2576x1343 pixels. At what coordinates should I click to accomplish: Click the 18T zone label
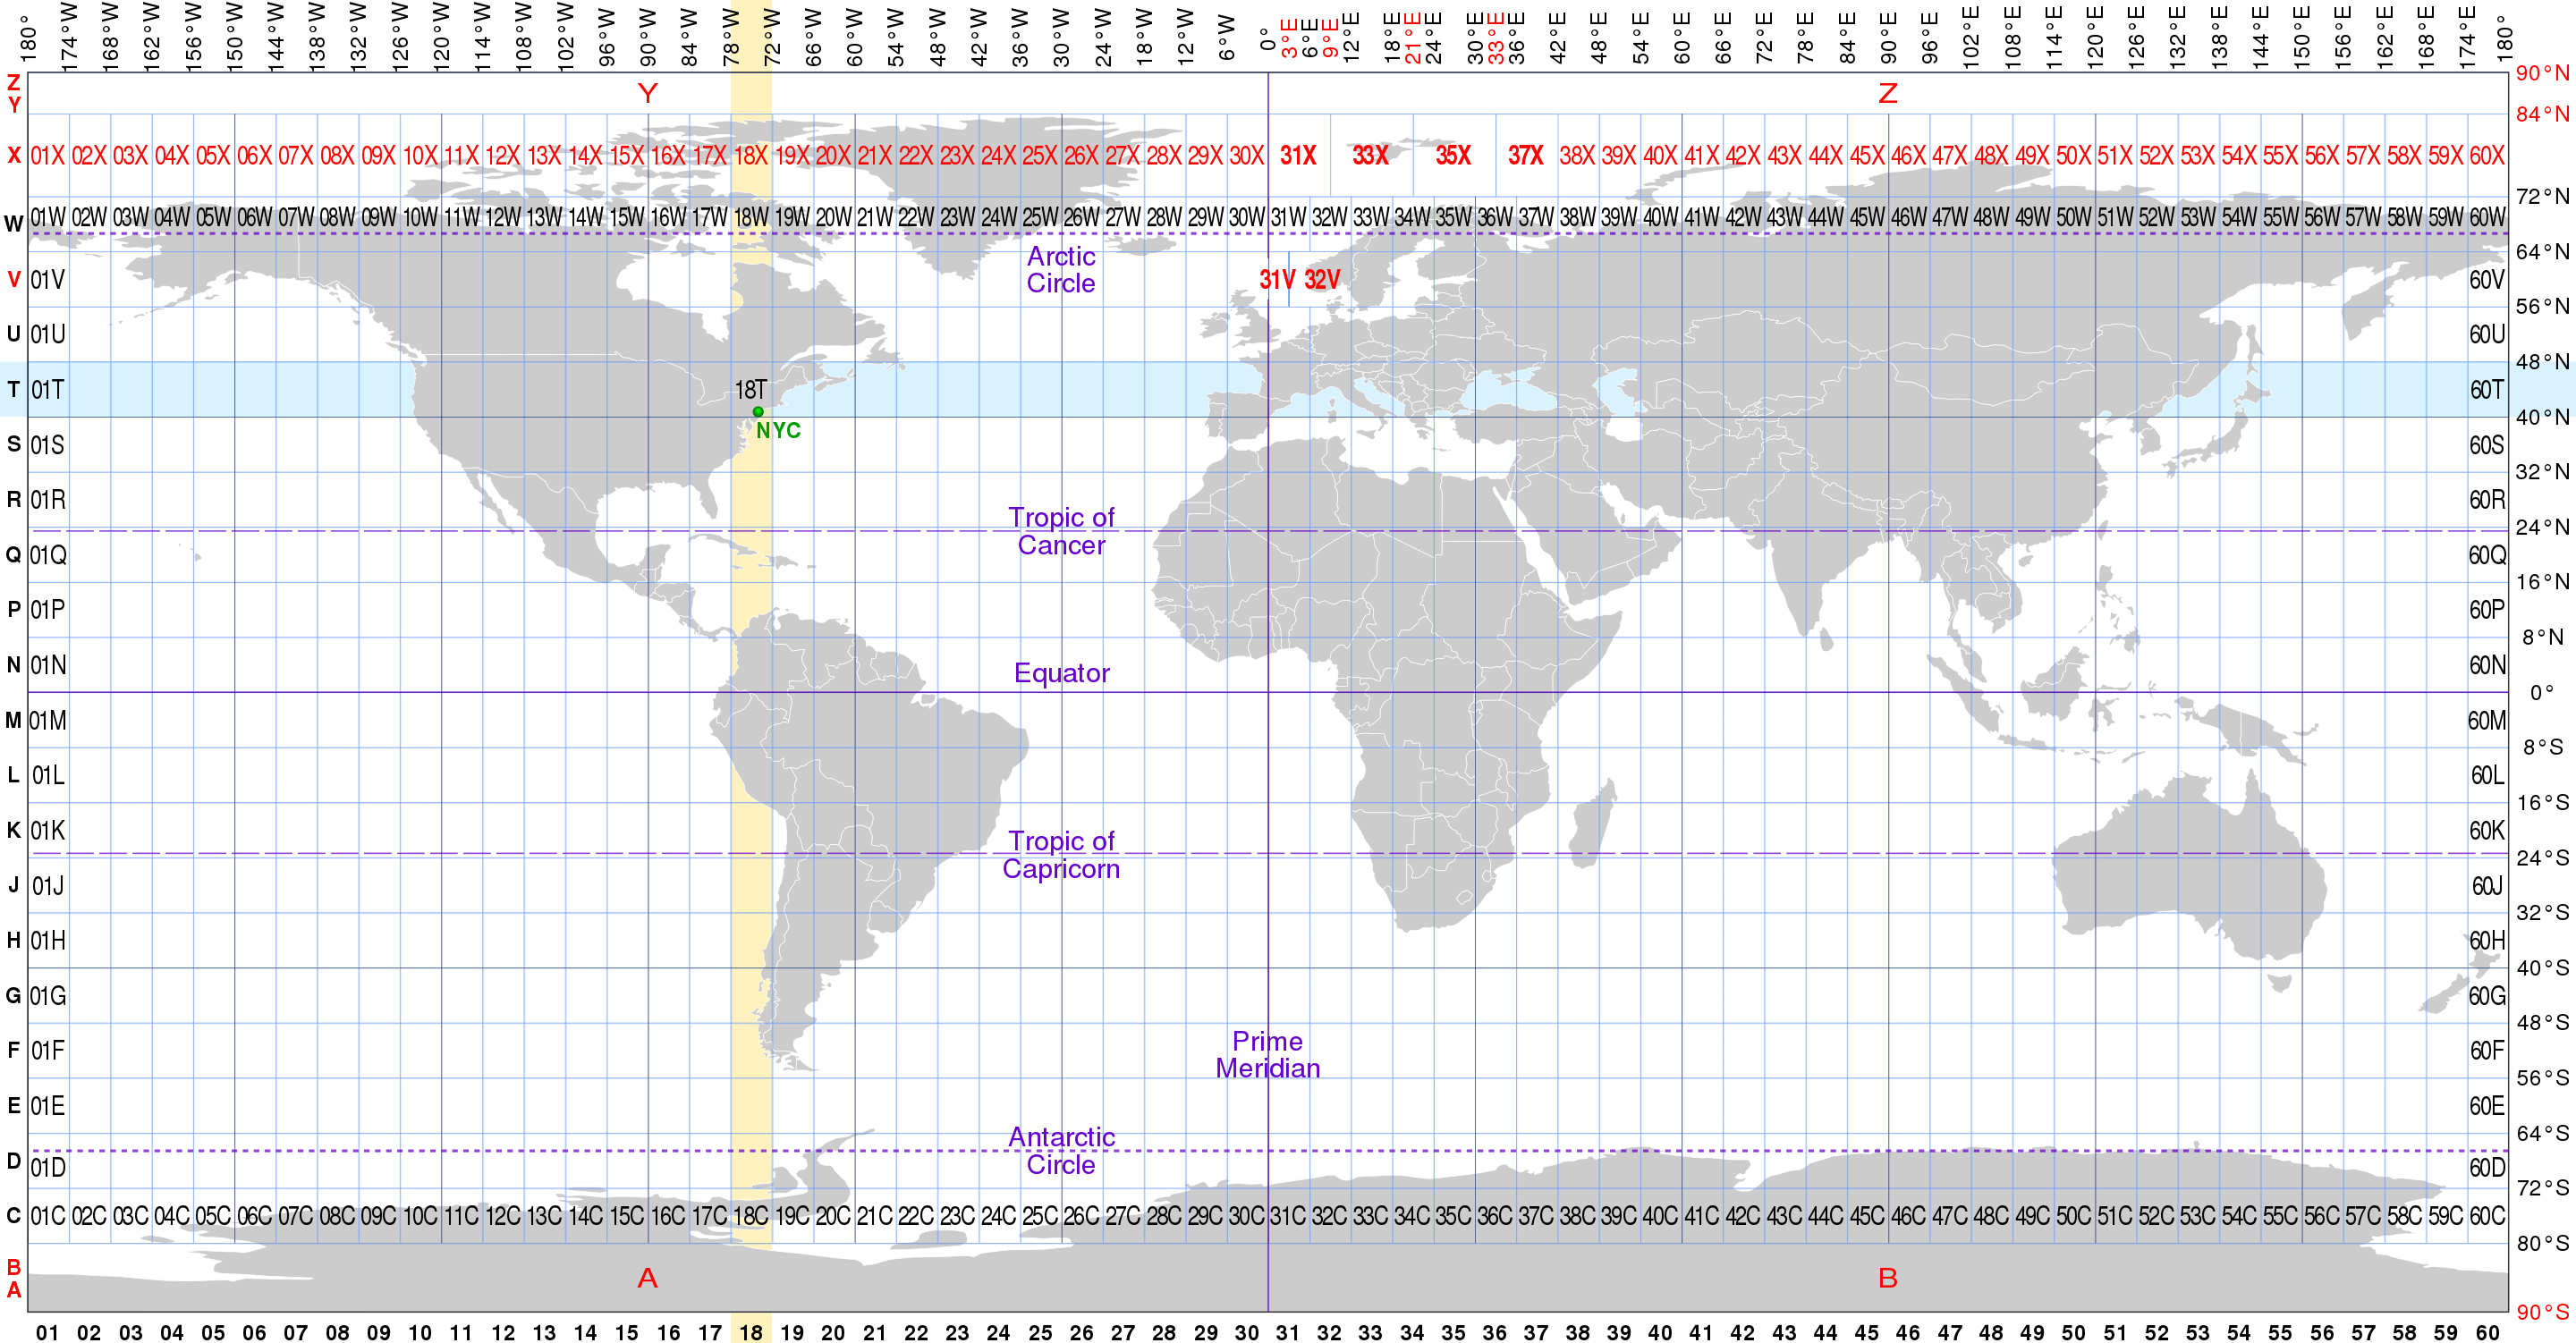[x=751, y=389]
